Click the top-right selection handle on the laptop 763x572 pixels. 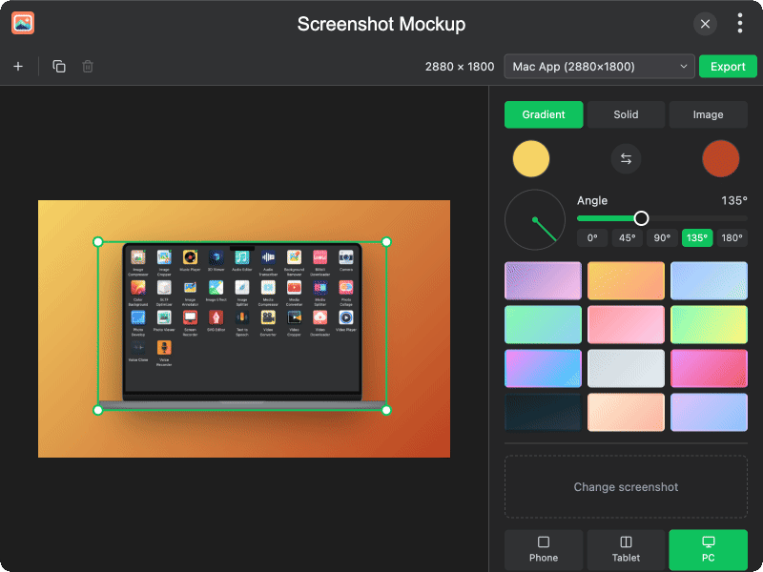(386, 242)
